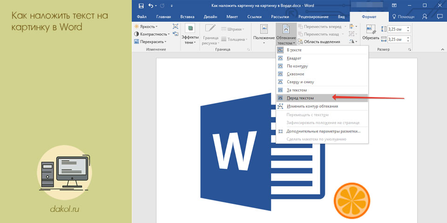Open the Эффекты тени shadow effects button
This screenshot has height=223, width=447.
click(x=190, y=34)
